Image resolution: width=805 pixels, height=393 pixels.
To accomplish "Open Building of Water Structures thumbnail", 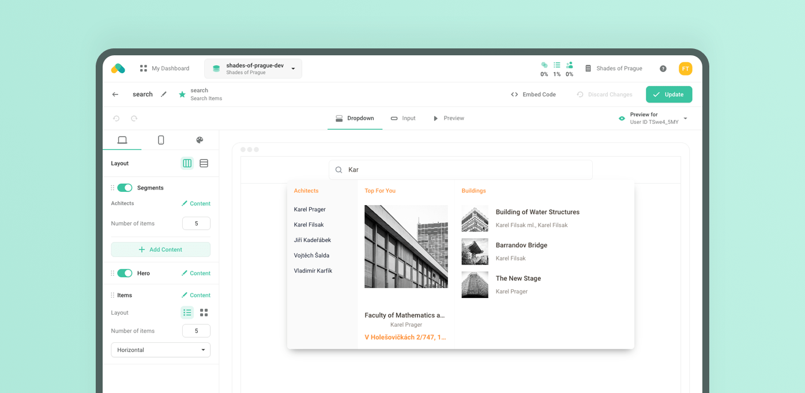I will [475, 218].
